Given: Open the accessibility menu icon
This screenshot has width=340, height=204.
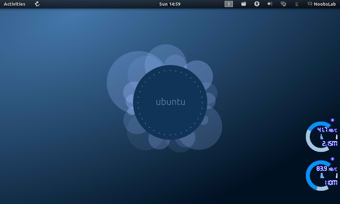Looking at the screenshot, I should coord(257,4).
